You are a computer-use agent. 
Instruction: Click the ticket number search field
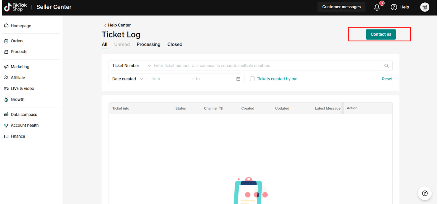click(266, 66)
